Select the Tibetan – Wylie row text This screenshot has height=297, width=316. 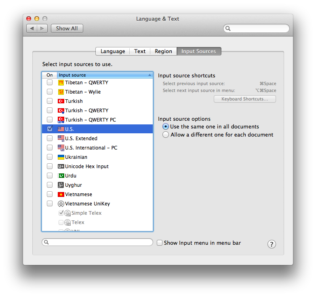[83, 92]
